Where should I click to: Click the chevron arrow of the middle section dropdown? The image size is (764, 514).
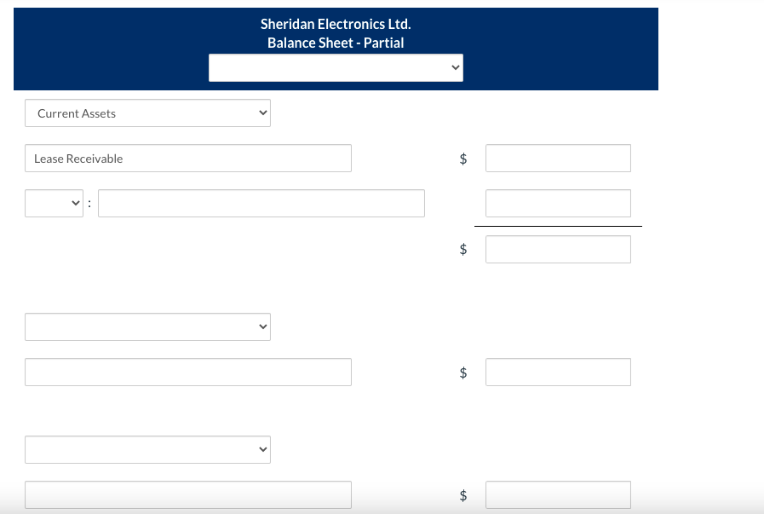(x=263, y=326)
